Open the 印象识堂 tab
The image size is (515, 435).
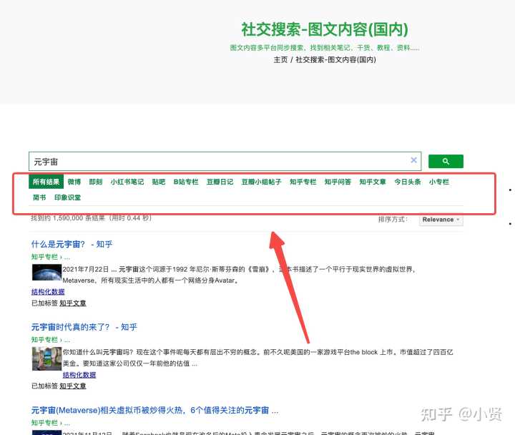[x=67, y=197]
